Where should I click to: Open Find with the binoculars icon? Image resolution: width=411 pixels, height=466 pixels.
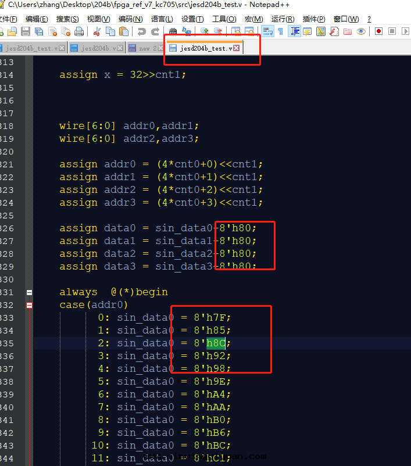(x=173, y=31)
